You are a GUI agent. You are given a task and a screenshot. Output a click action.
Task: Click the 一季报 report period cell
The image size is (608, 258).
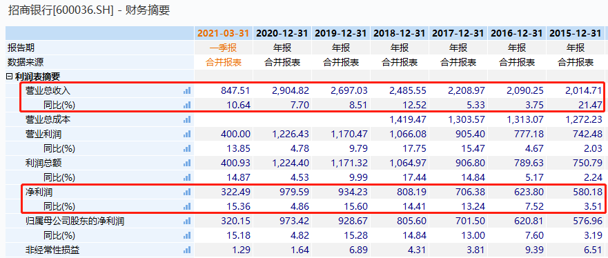(224, 48)
